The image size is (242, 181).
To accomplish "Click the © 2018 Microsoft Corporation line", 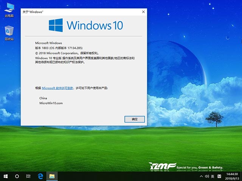I will pyautogui.click(x=67, y=53).
